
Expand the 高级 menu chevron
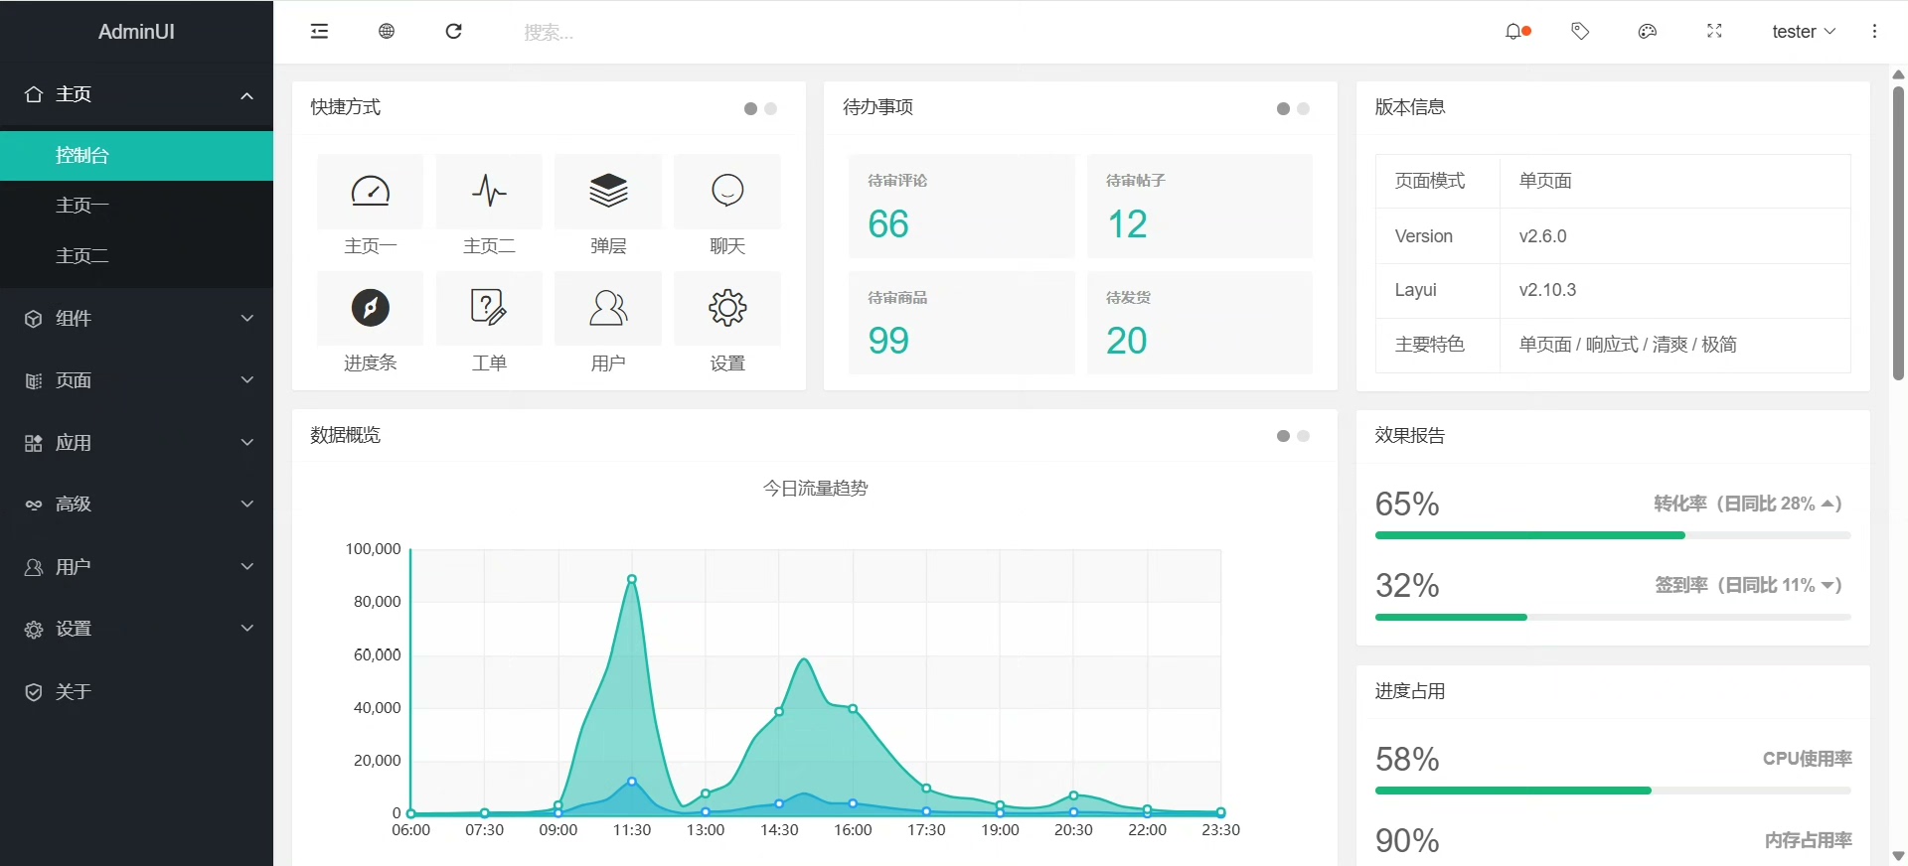[x=247, y=504]
